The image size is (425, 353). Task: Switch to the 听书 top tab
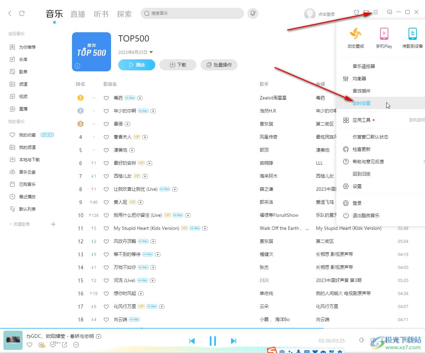click(101, 14)
